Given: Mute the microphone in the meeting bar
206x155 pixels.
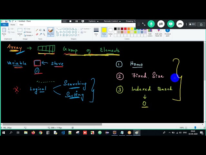Looking at the screenshot, I should point(151,24).
